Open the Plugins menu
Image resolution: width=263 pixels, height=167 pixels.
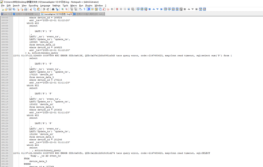coord(88,6)
